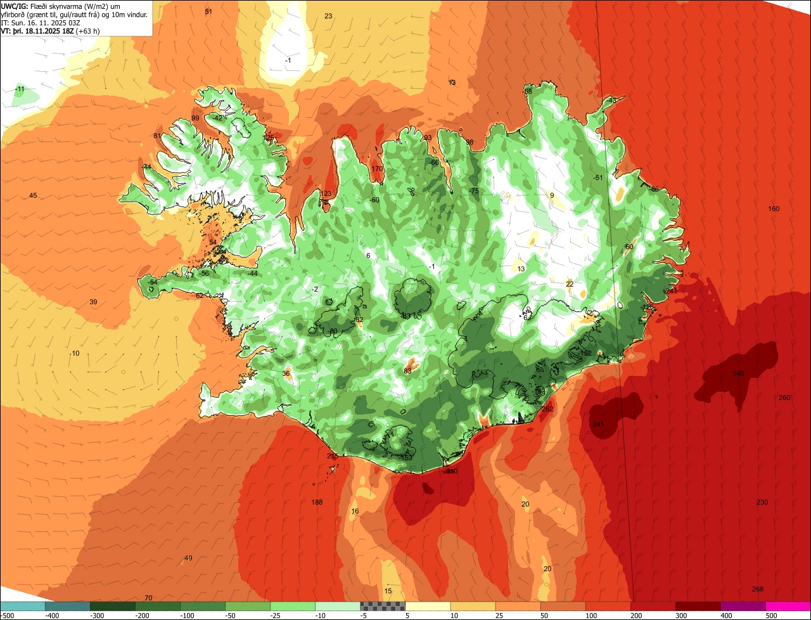Click the legend label "-500"

pos(8,616)
